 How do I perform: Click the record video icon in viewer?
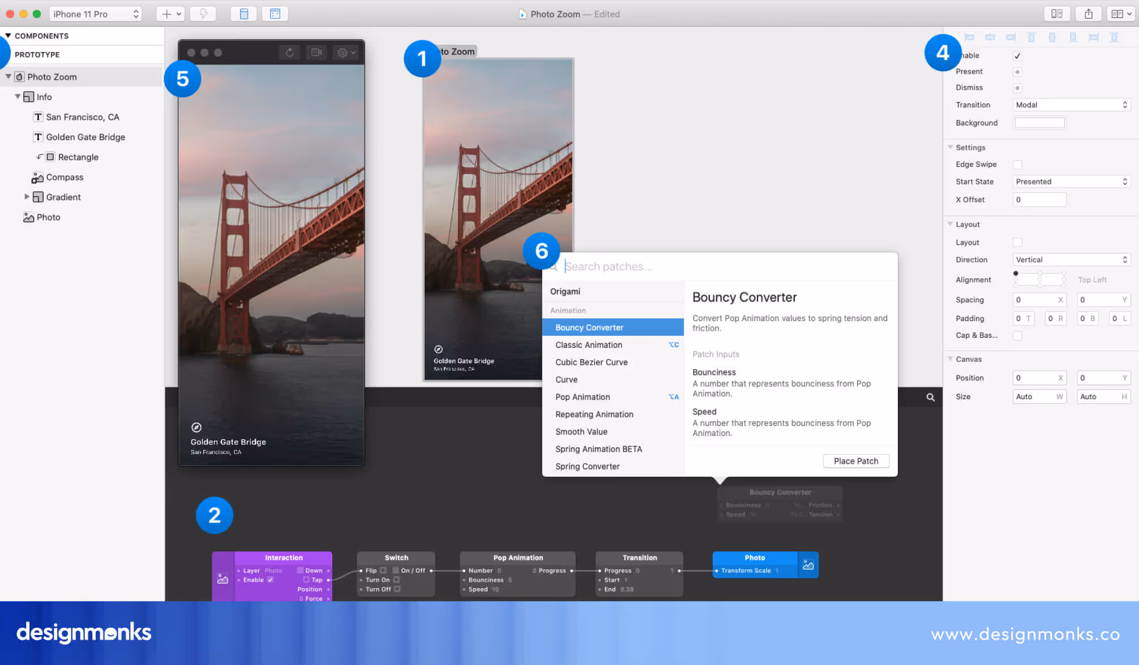(x=316, y=53)
